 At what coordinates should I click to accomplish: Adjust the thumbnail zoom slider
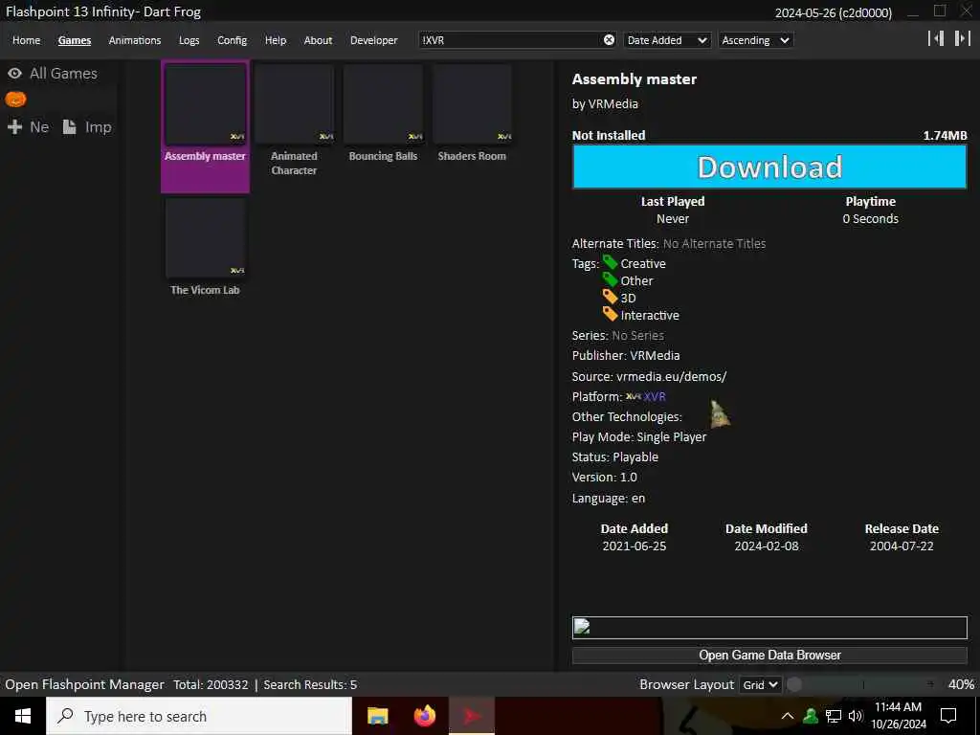(862, 684)
